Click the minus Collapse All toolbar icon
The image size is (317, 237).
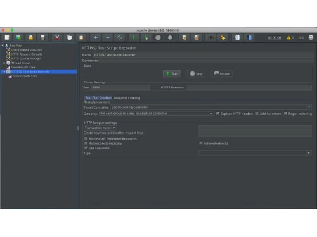click(108, 38)
